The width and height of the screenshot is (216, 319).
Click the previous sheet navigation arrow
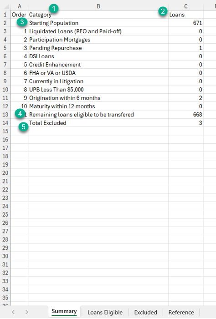(x=13, y=312)
